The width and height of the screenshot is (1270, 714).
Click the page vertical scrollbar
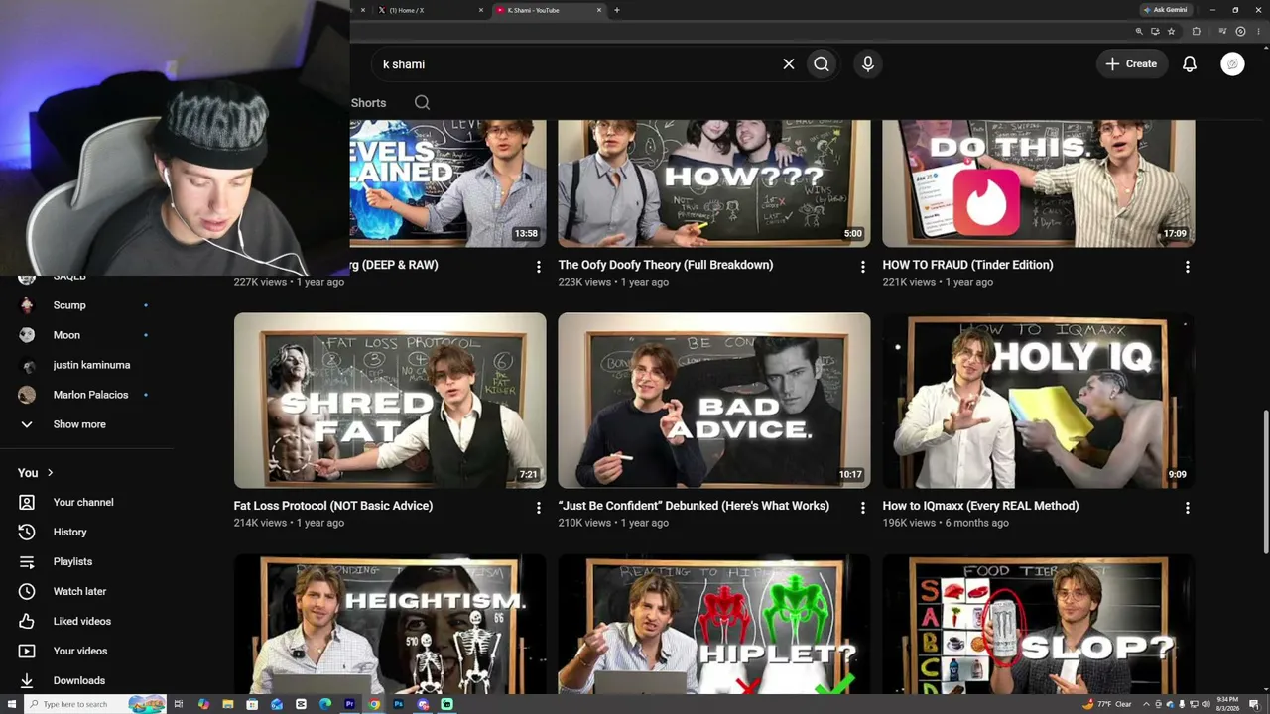click(x=1266, y=481)
